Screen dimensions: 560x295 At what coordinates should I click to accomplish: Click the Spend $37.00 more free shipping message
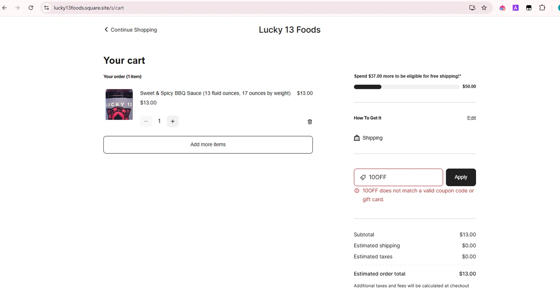pos(408,76)
